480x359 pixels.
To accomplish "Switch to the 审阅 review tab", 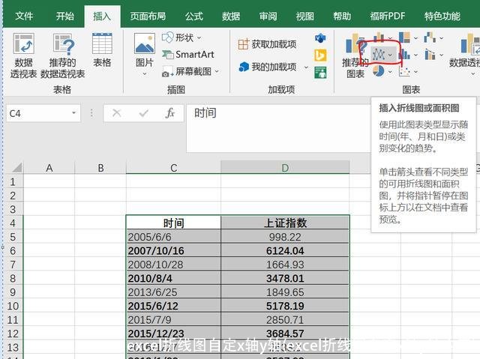I will [x=268, y=16].
